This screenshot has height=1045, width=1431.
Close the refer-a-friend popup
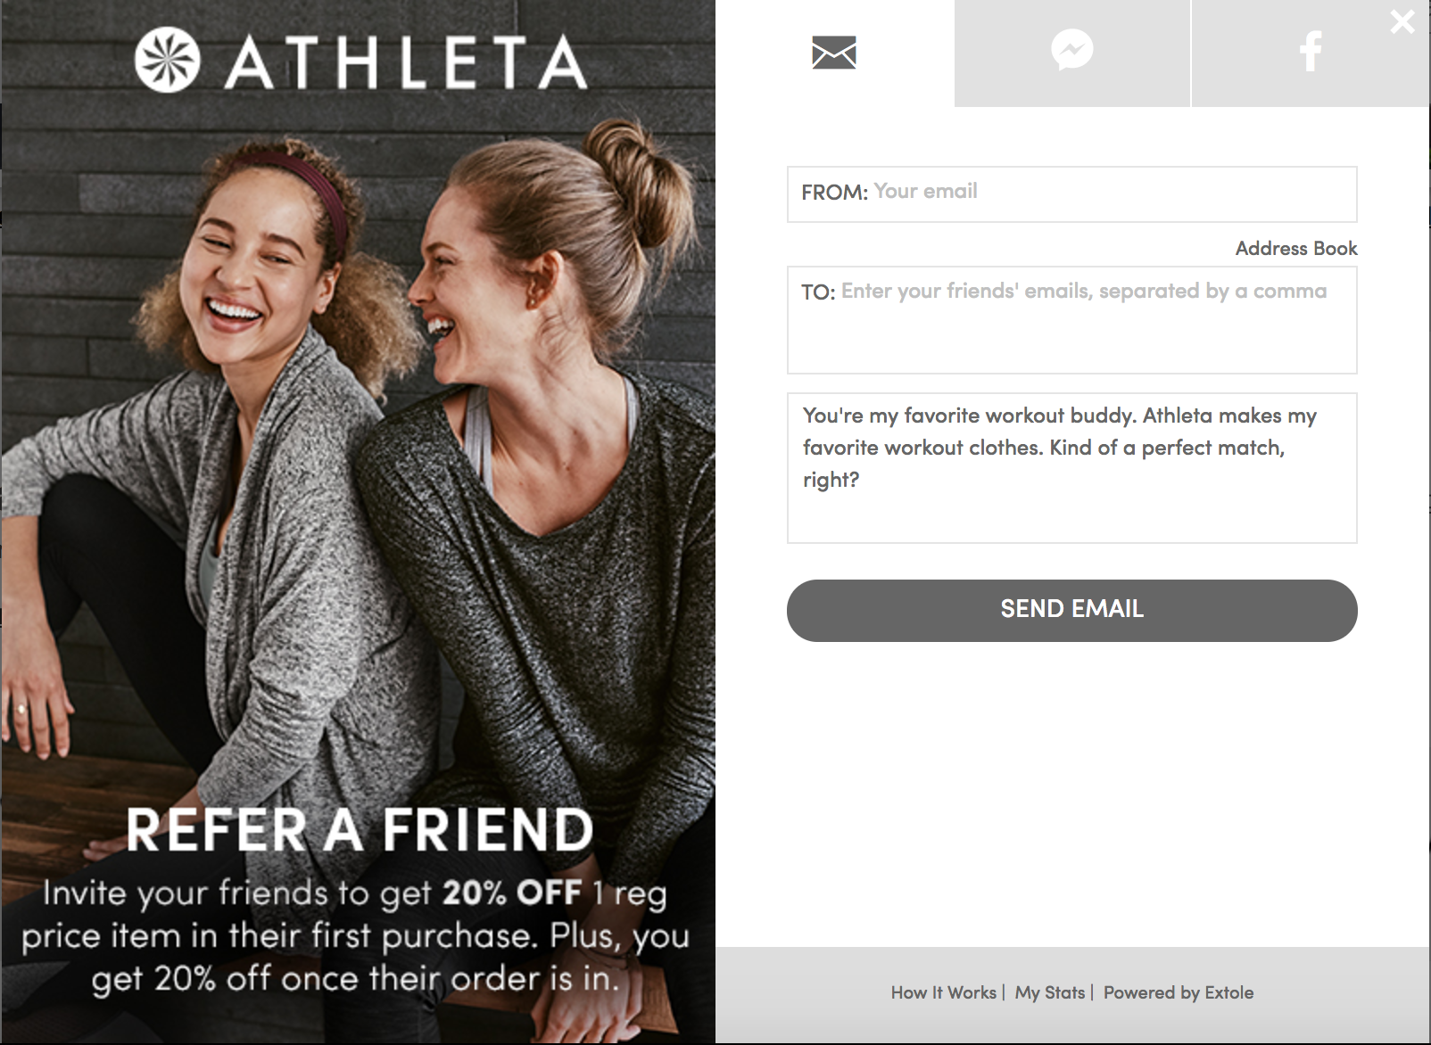click(x=1402, y=21)
